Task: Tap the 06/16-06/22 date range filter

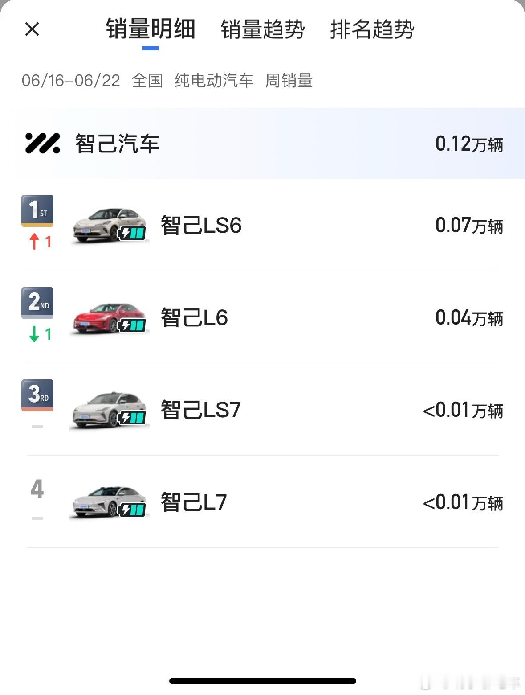Action: coord(71,81)
